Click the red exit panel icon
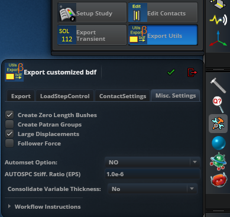Image resolution: width=230 pixels, height=217 pixels. click(192, 72)
